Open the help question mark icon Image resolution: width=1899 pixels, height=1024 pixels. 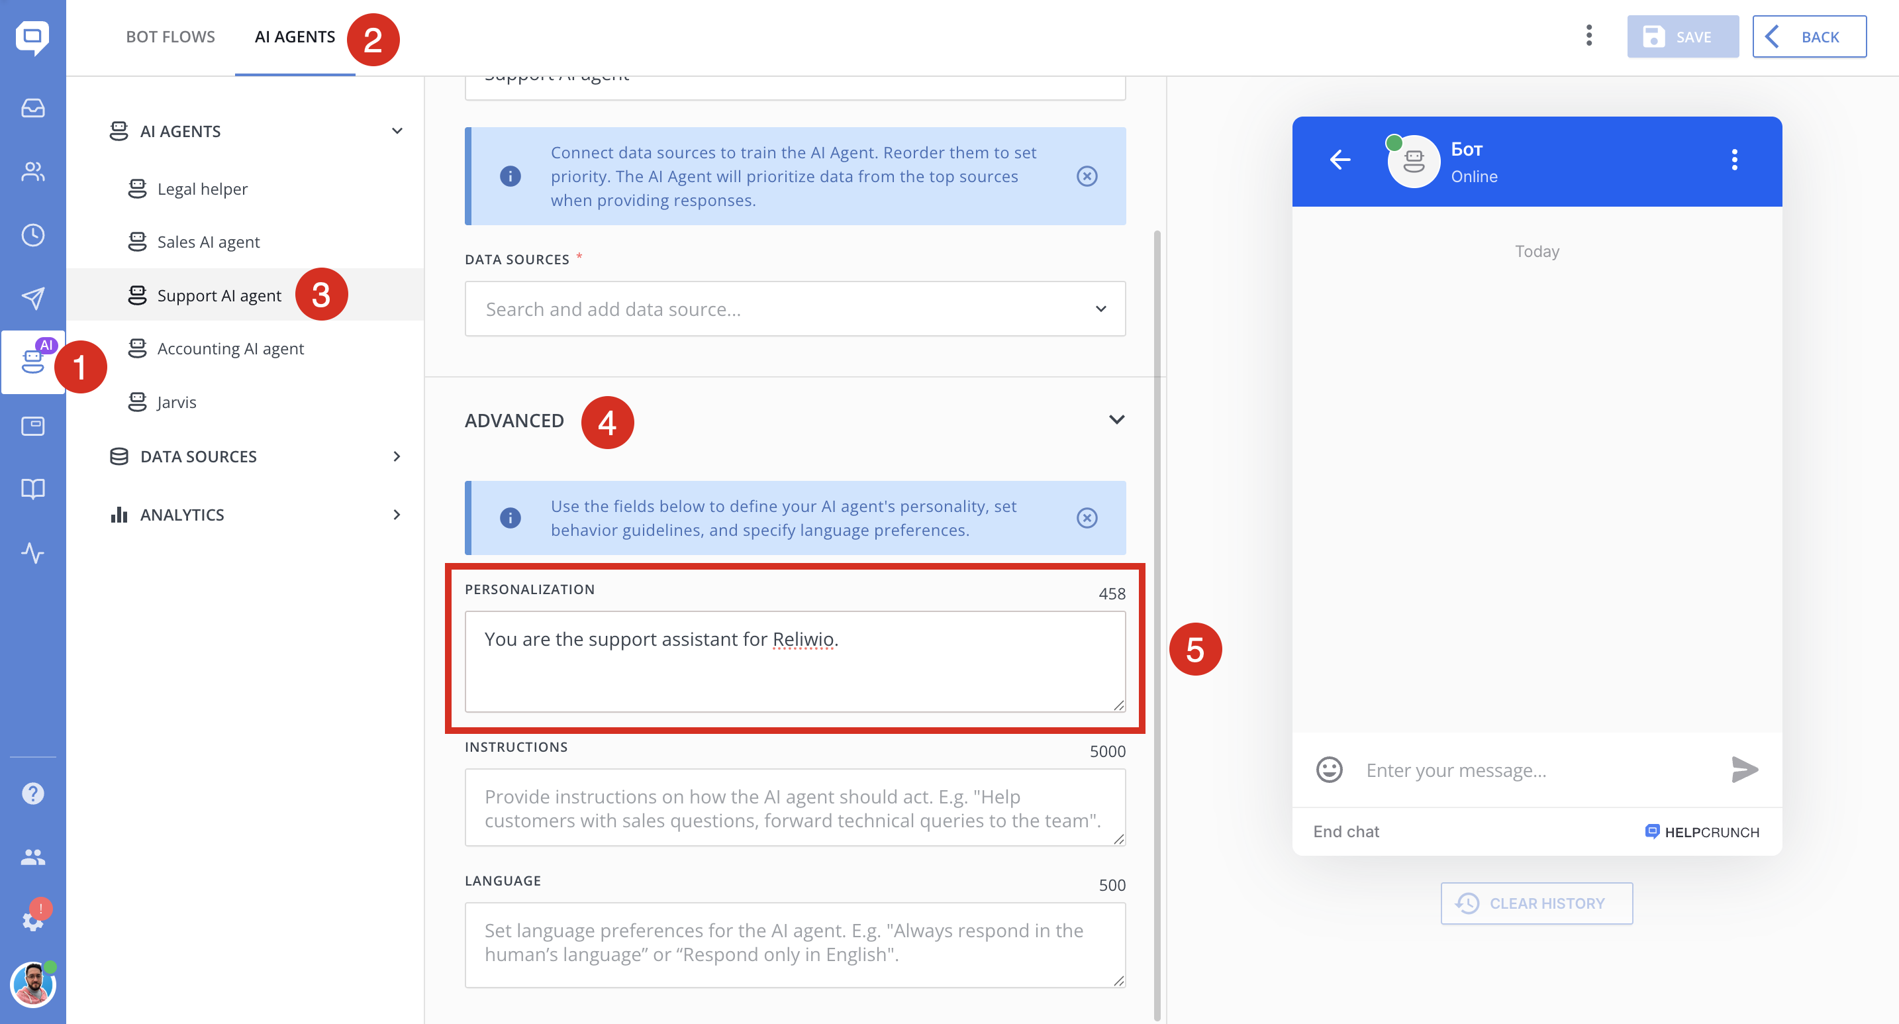pos(32,794)
